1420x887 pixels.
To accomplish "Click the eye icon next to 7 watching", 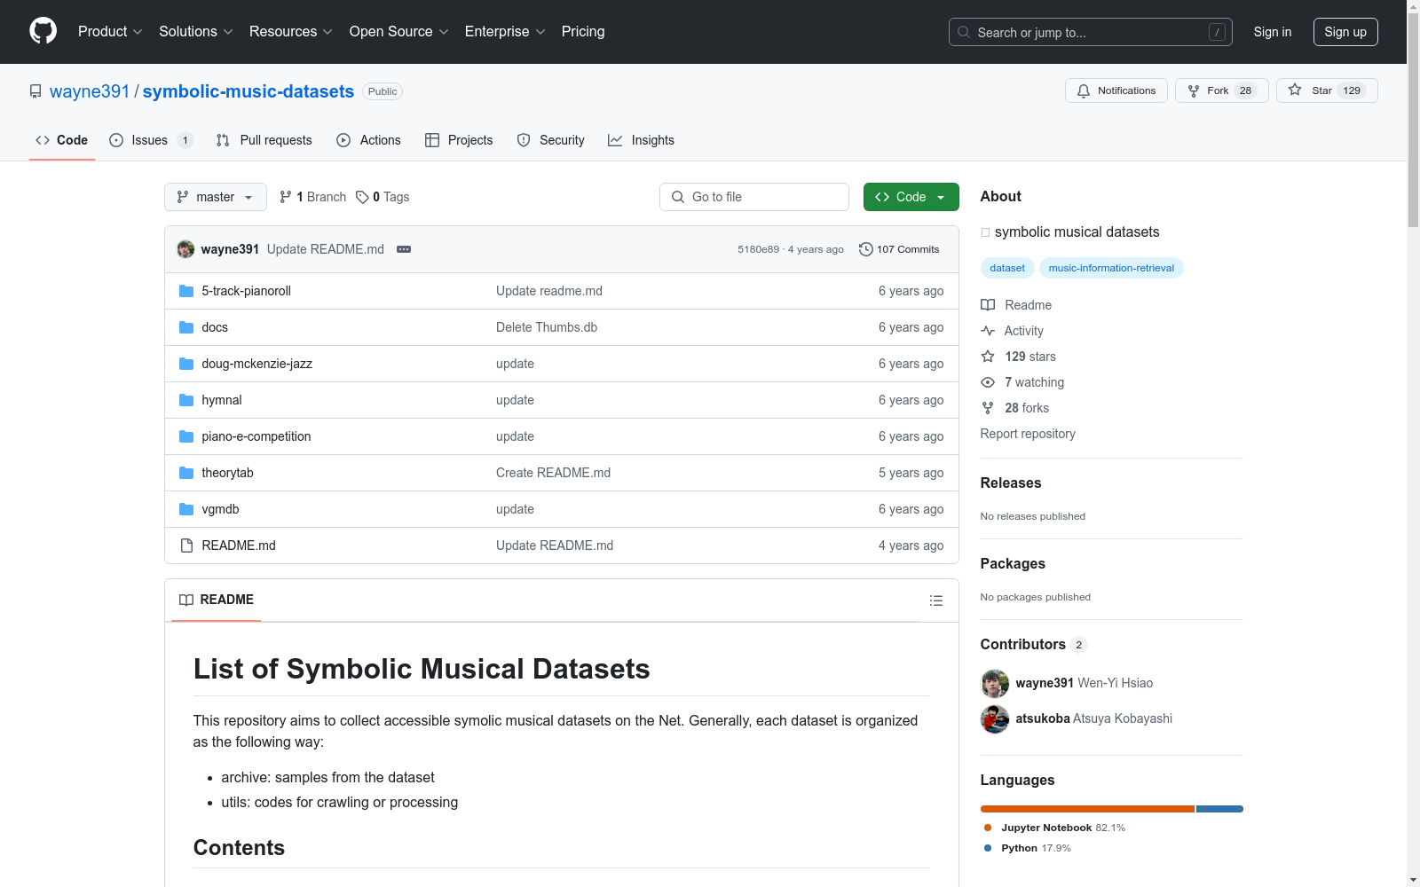I will point(988,382).
